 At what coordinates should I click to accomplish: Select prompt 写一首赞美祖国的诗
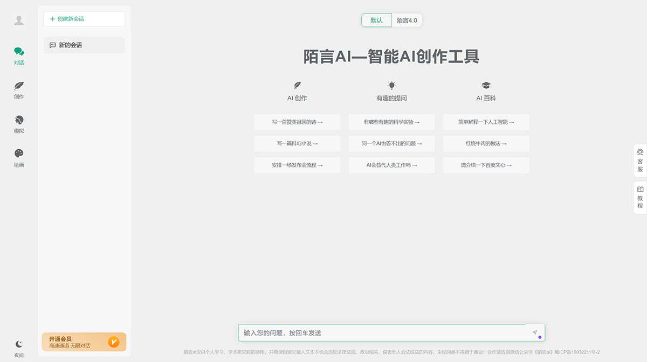297,122
